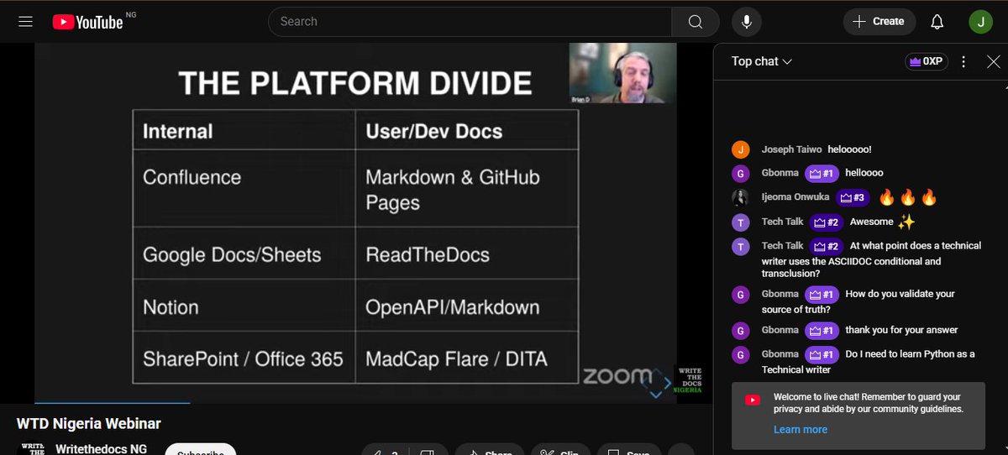Click Tech Talk avatar beside 'Awesome'
Image resolution: width=1008 pixels, height=455 pixels.
click(x=740, y=222)
